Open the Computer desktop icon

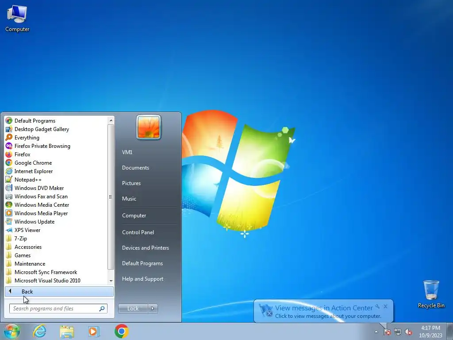point(17,19)
